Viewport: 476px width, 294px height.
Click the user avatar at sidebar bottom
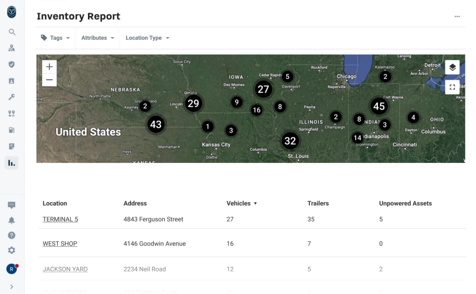point(12,268)
